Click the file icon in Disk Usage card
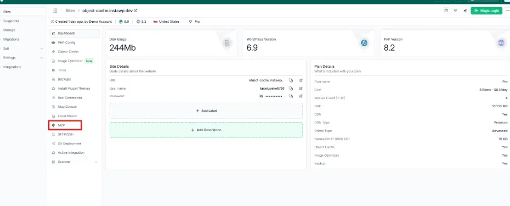 pos(227,43)
